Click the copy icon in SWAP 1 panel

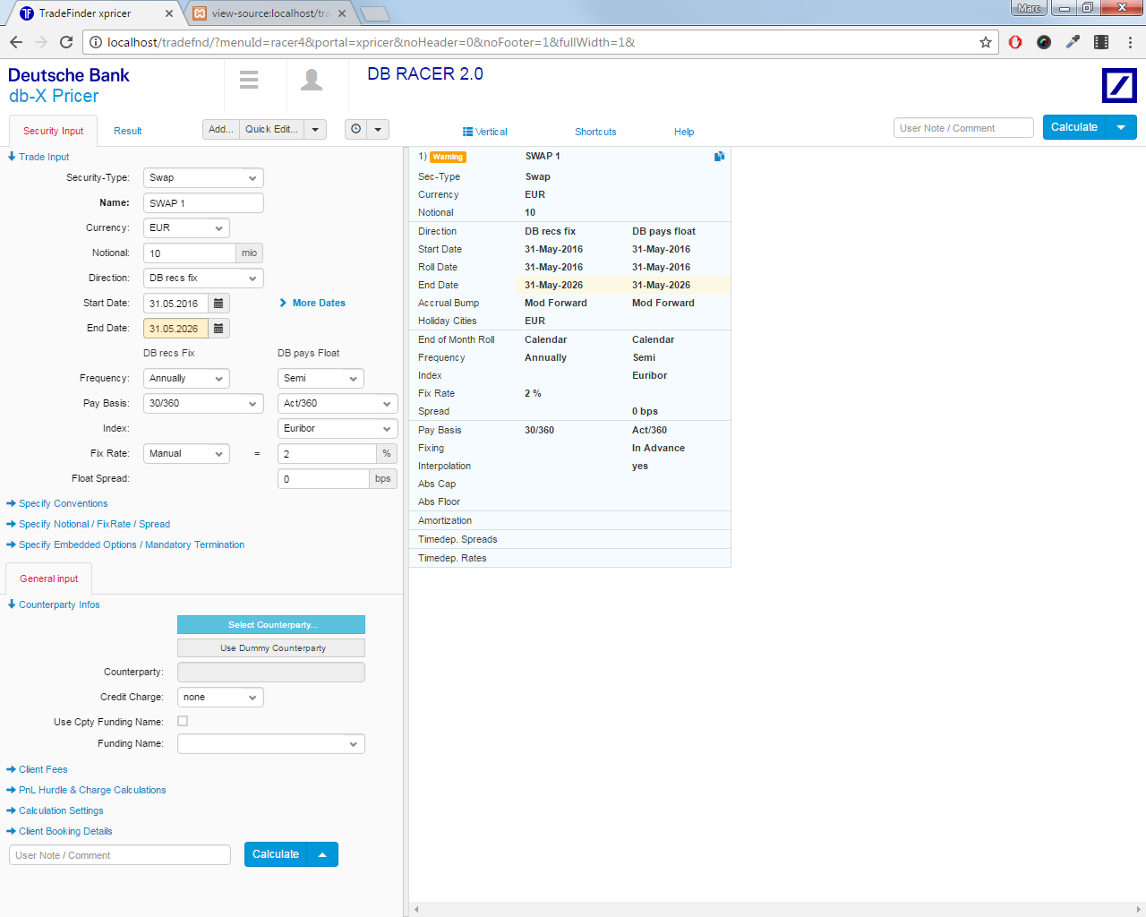[719, 157]
